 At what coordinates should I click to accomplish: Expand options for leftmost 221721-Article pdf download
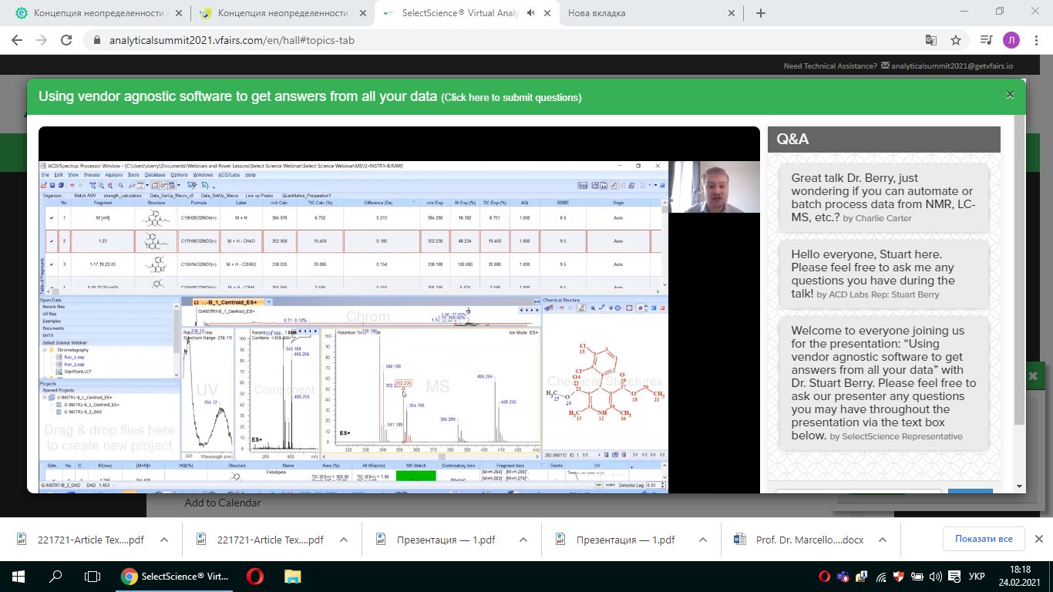pos(163,540)
